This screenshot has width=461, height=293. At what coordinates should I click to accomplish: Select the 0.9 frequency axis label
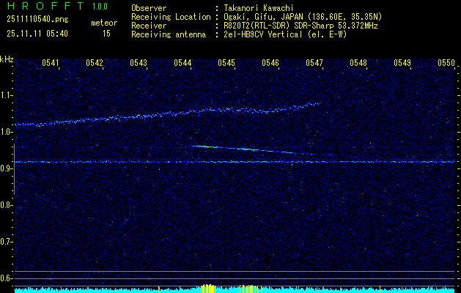tap(7, 168)
